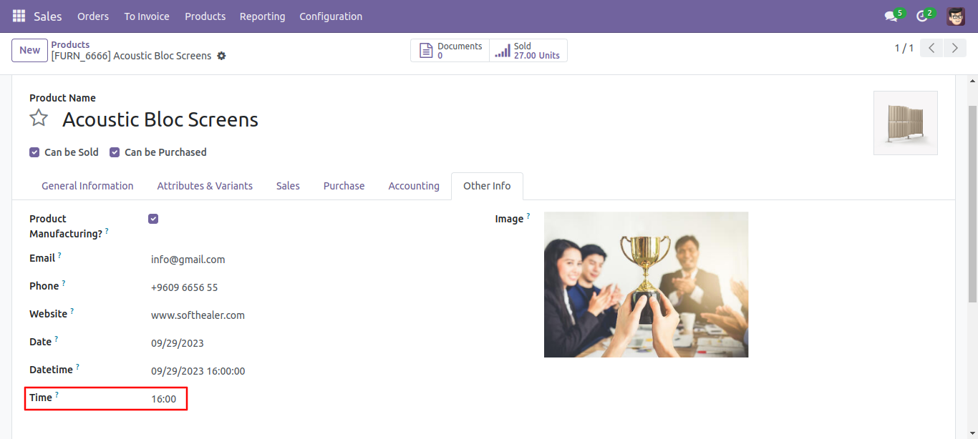Show help tooltip for Date field

pos(56,338)
